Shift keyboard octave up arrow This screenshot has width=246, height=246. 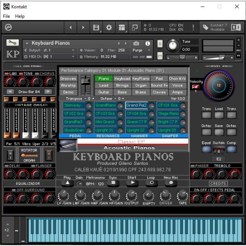pos(8,224)
